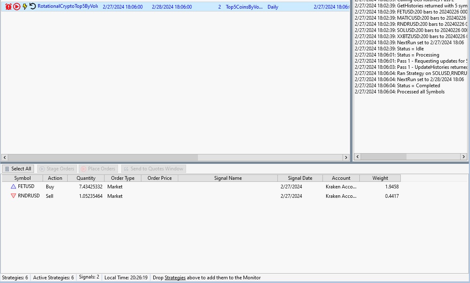Screen dimensions: 470x283
Task: Sort signals by Quantity column header
Action: click(x=86, y=178)
